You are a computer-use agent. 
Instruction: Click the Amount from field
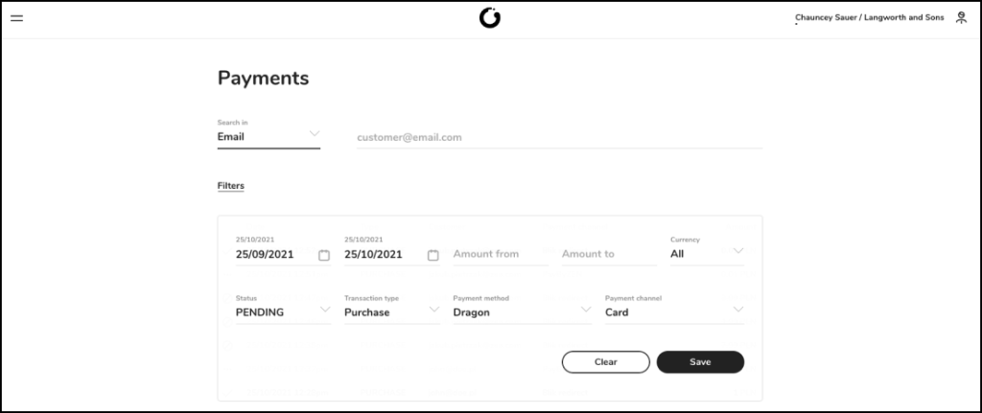pyautogui.click(x=501, y=254)
